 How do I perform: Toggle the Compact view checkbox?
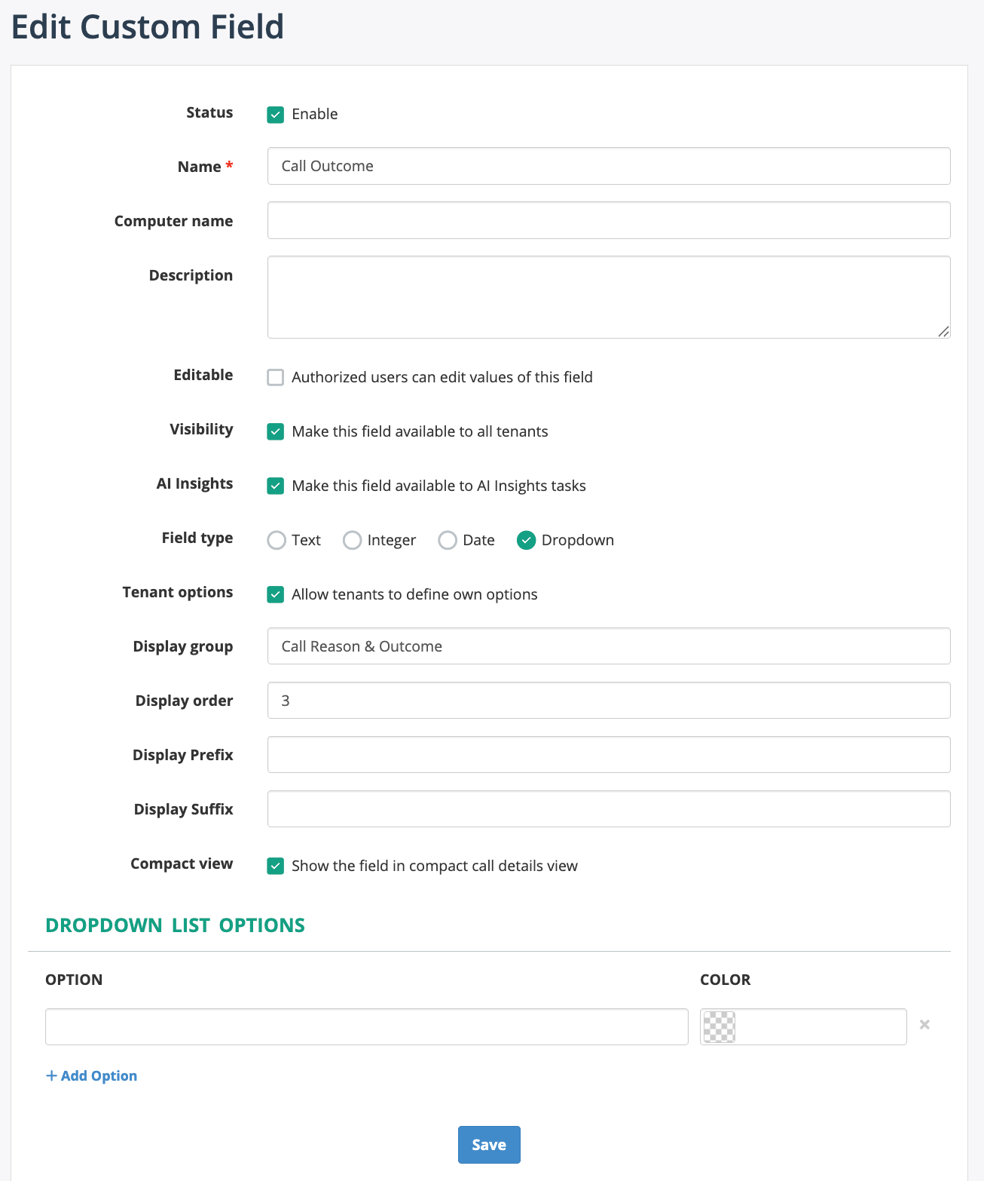(x=276, y=866)
